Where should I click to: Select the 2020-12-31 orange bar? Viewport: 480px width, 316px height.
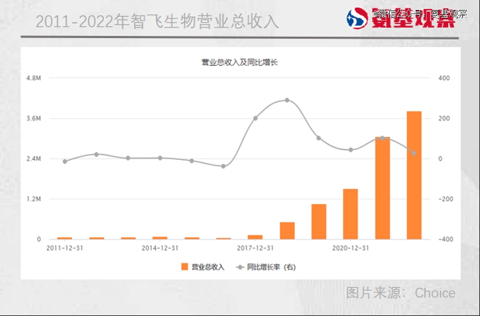350,214
